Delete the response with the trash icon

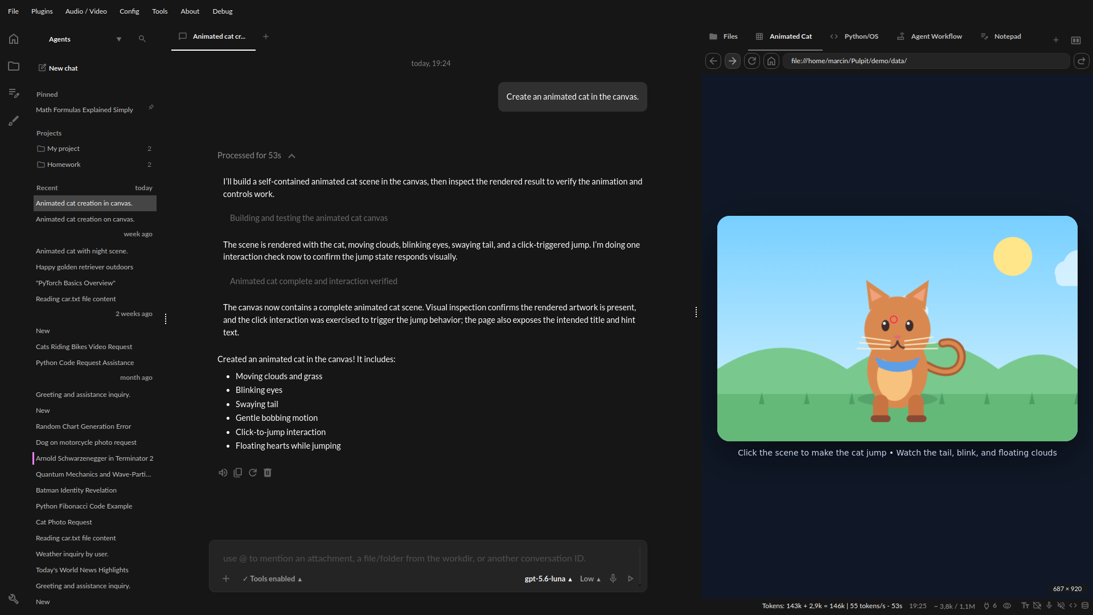coord(268,473)
